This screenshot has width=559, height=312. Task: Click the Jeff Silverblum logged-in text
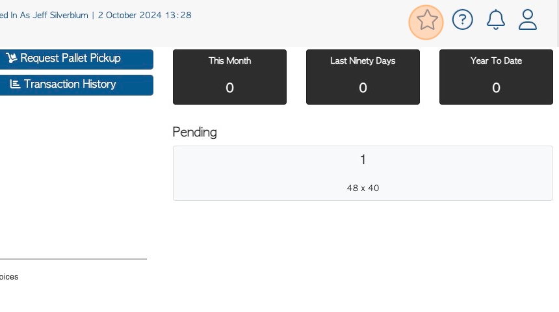60,16
